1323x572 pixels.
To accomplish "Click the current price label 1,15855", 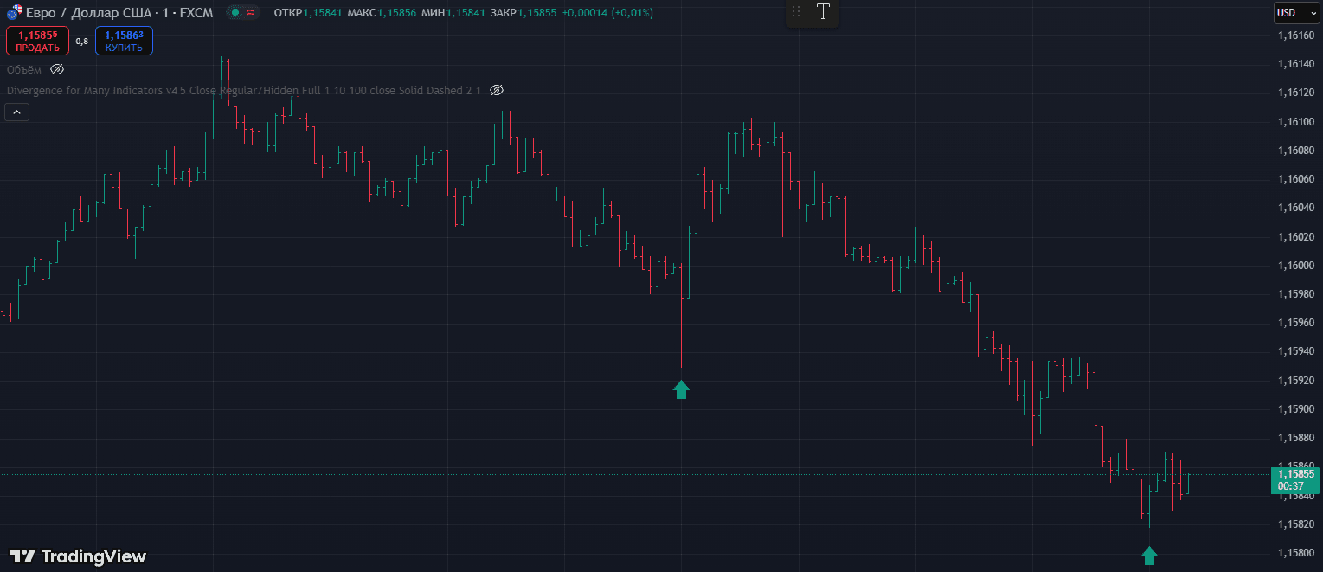I will tap(1295, 474).
